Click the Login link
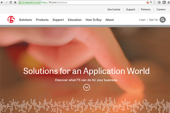The height and width of the screenshot is (113, 170). (x=142, y=20)
